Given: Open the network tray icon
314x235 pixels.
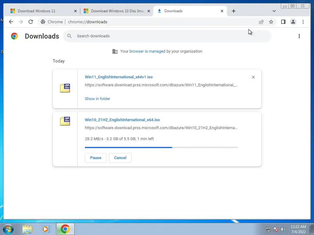Looking at the screenshot, I should coord(268,229).
